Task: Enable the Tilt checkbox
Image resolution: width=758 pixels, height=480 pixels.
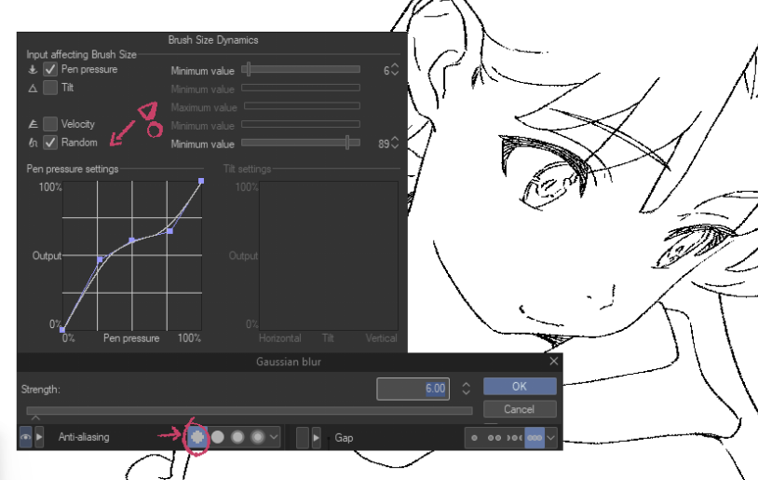Action: (50, 88)
